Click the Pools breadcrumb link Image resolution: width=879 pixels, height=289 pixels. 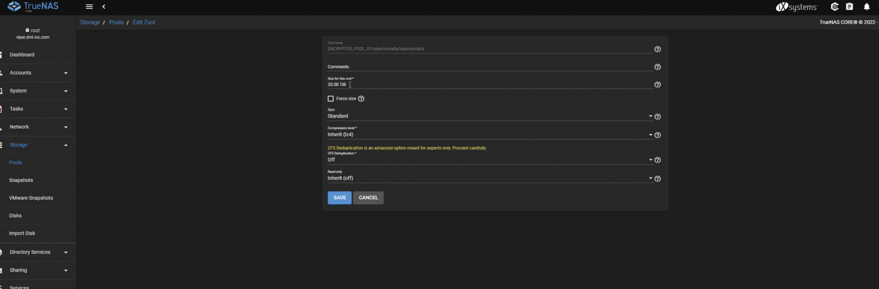pos(116,22)
